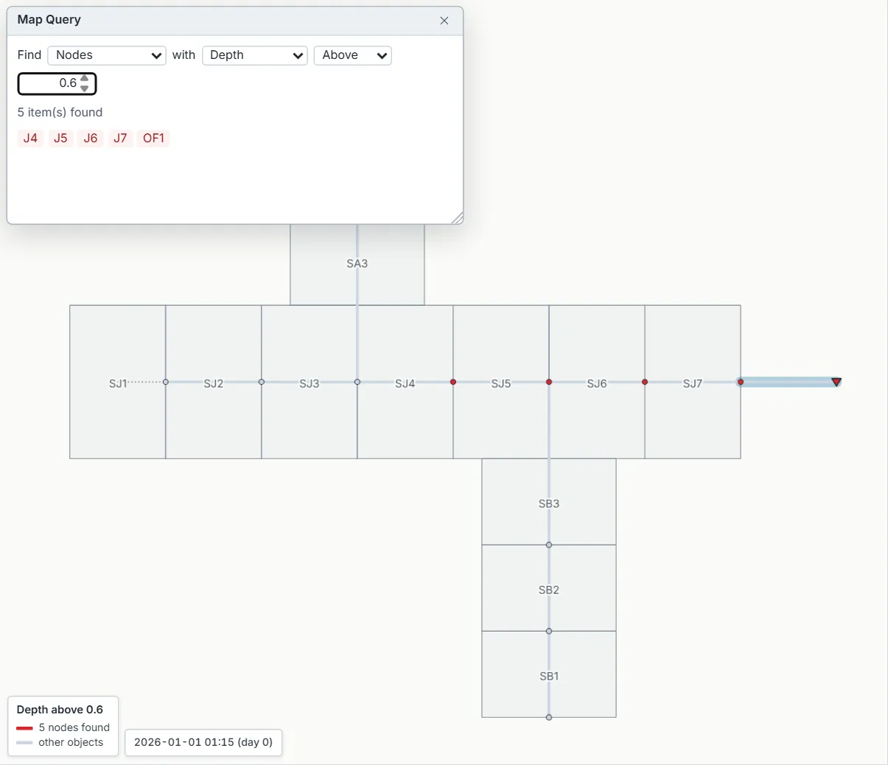Click red node between SJ5 and SJ6
The width and height of the screenshot is (888, 765).
click(549, 382)
